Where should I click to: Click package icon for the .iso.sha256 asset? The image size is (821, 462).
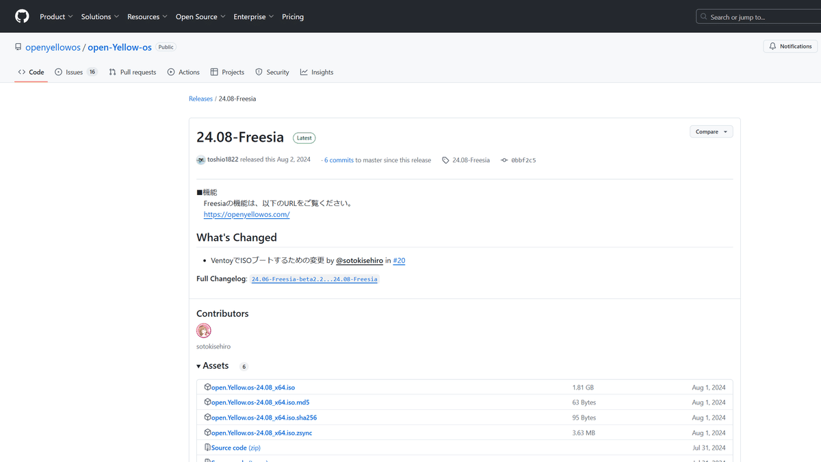pos(207,418)
